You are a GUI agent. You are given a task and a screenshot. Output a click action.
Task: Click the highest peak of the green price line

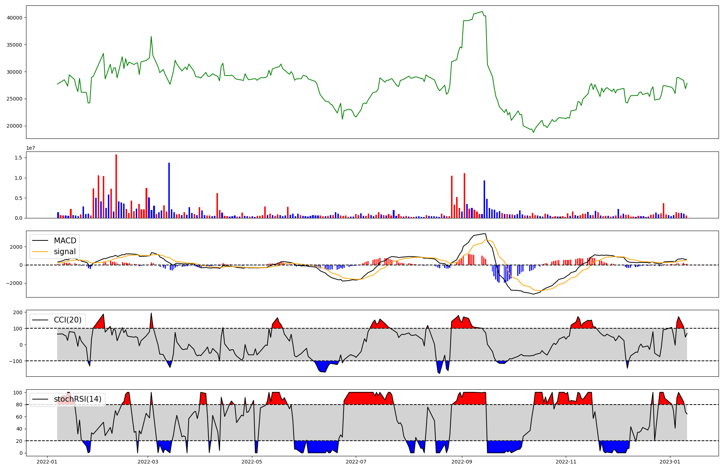click(483, 12)
